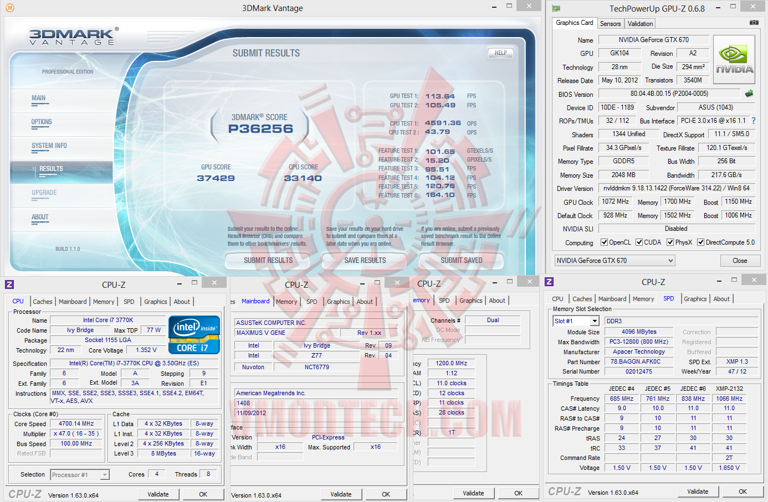This screenshot has width=768, height=502.
Task: Open the Processor #1 selection dropdown
Action: pyautogui.click(x=80, y=475)
